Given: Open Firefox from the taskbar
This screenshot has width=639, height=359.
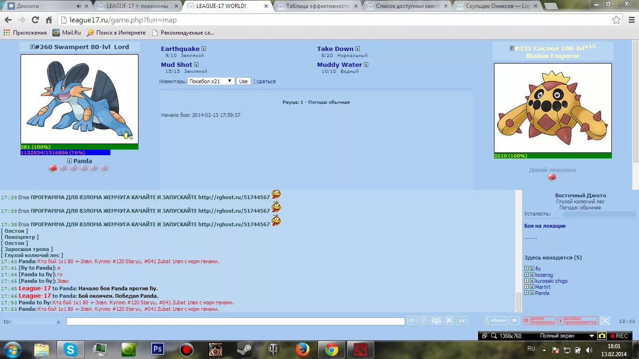Looking at the screenshot, I should point(303,349).
